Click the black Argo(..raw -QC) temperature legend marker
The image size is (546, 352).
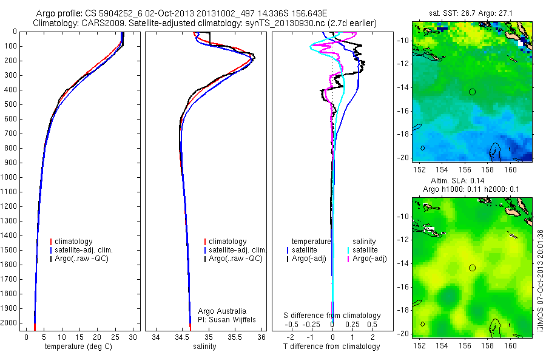coord(51,259)
